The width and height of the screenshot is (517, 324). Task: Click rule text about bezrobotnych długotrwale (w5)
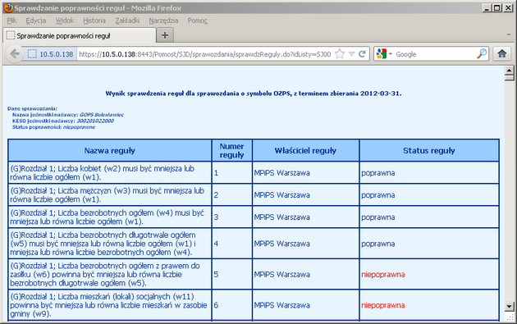(103, 244)
